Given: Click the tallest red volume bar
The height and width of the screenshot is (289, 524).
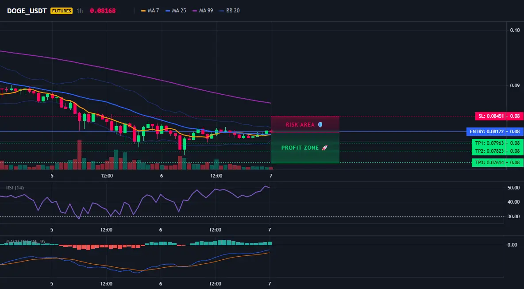Looking at the screenshot, I should tap(80, 155).
